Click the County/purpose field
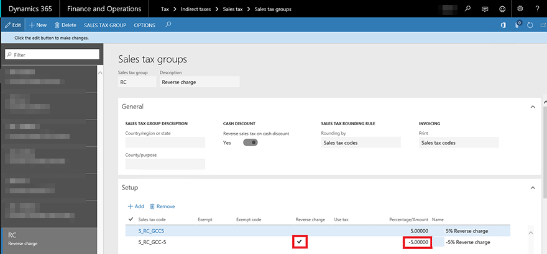This screenshot has height=254, width=547. tap(165, 164)
